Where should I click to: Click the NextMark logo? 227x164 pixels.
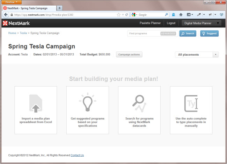click(x=16, y=23)
